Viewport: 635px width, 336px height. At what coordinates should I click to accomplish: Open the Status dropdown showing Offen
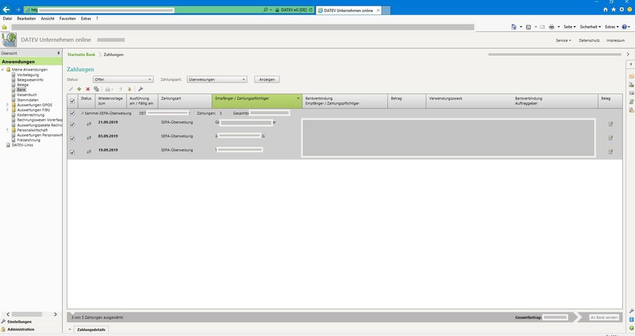pyautogui.click(x=123, y=80)
